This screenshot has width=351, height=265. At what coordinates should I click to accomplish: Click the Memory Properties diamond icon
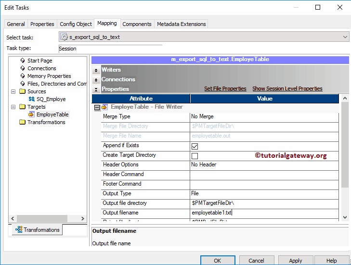(x=23, y=76)
